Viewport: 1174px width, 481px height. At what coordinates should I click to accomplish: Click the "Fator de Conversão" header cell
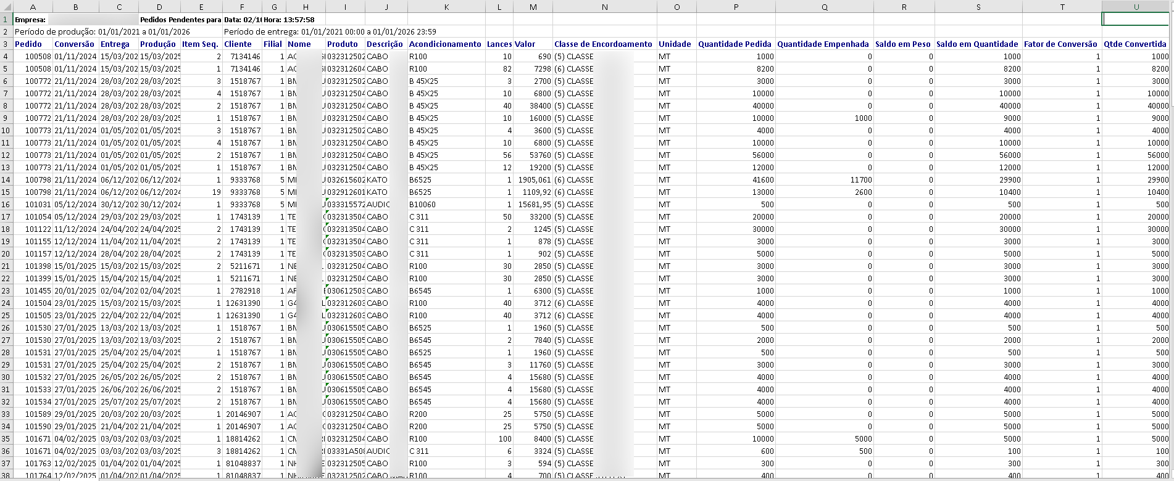[1060, 44]
